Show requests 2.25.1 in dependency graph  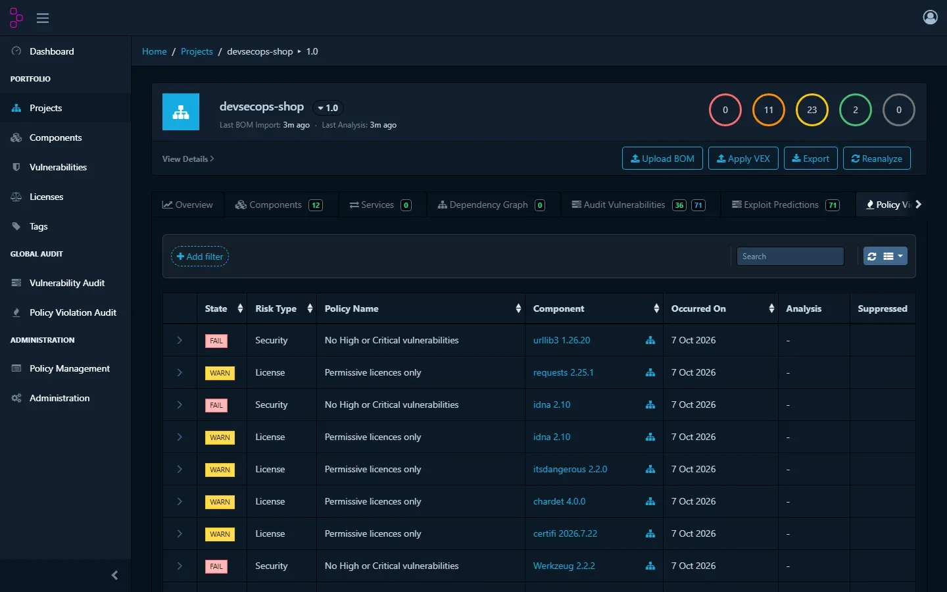coord(650,373)
